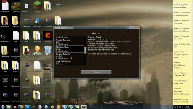Open the Sprint-on-Fall archive icon
193x109 pixels.
tap(27, 96)
